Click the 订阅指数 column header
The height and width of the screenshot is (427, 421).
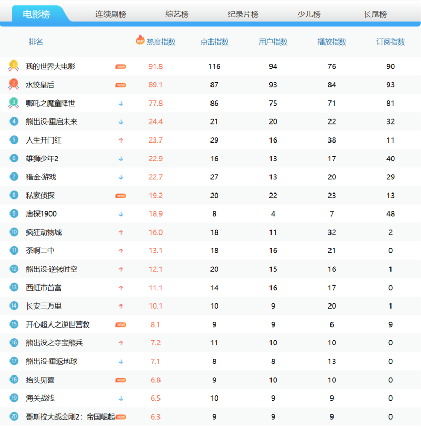pyautogui.click(x=390, y=42)
